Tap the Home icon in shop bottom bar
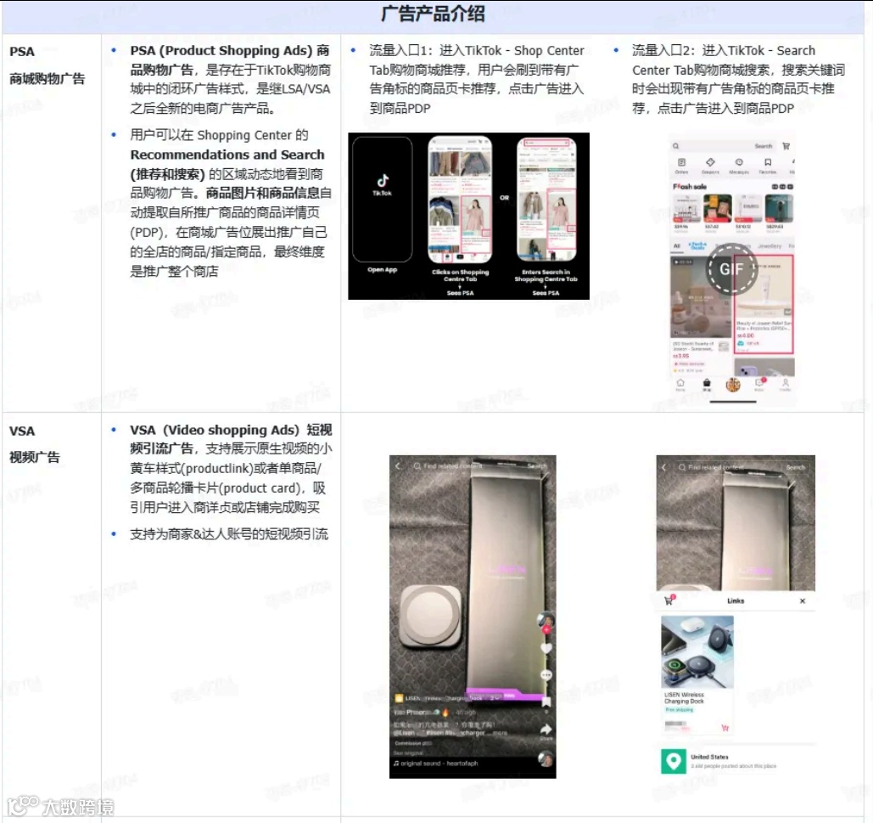Image resolution: width=873 pixels, height=823 pixels. pos(680,383)
